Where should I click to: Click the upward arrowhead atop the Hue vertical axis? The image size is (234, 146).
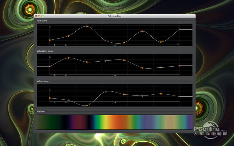pyautogui.click(x=50, y=26)
